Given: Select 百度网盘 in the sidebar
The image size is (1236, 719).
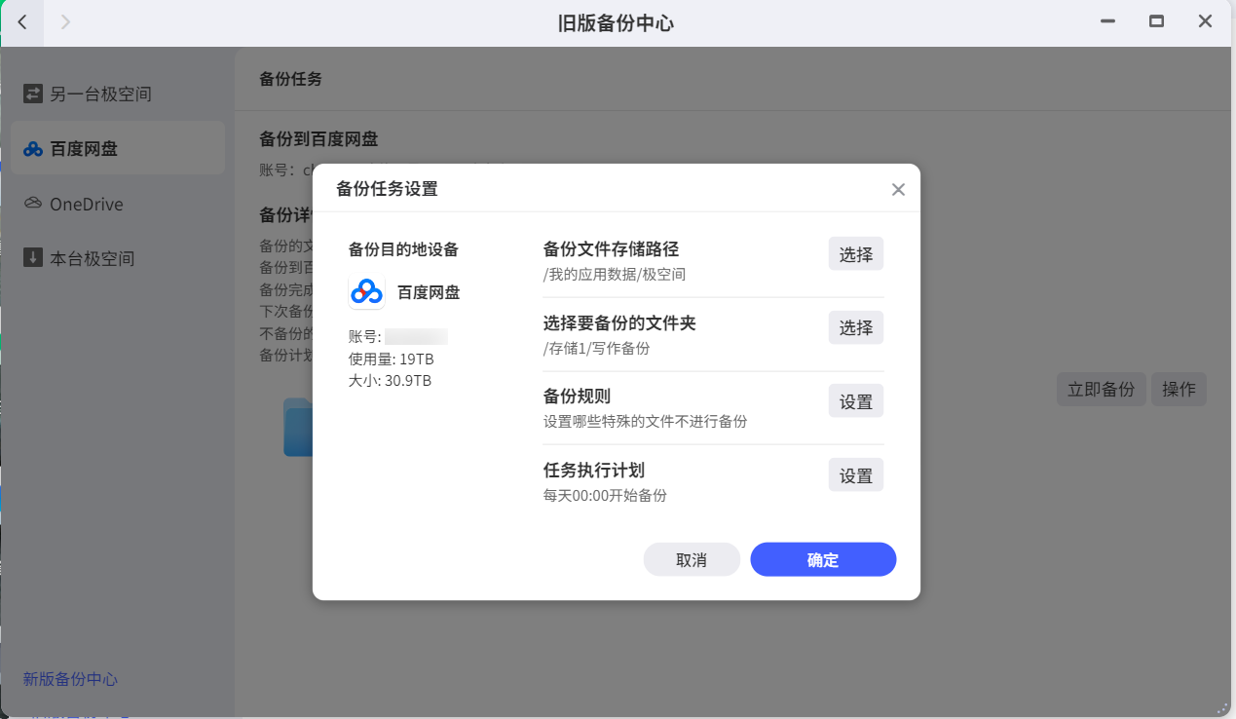Looking at the screenshot, I should pyautogui.click(x=118, y=148).
